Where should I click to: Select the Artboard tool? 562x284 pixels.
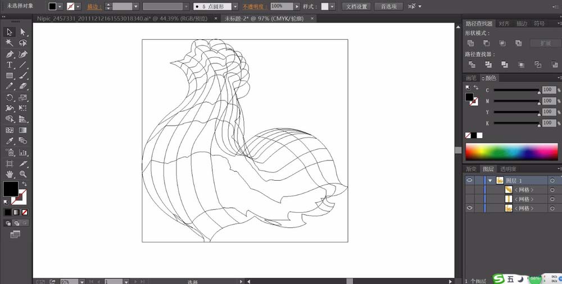click(x=10, y=163)
